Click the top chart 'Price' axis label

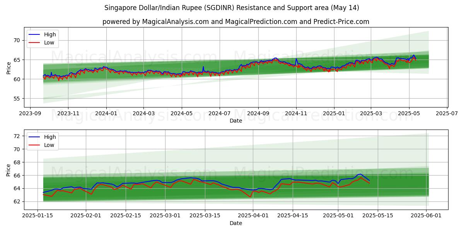pos(9,67)
